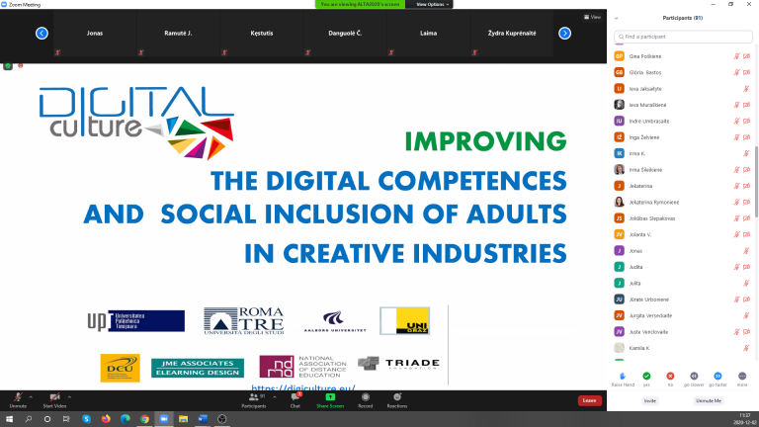Select participant Jekaterina Rymoniene
This screenshot has height=427, width=759.
pyautogui.click(x=683, y=202)
